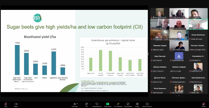
Task: Select the Zaichuk Liudmyla participant tile
Action: click(x=179, y=67)
